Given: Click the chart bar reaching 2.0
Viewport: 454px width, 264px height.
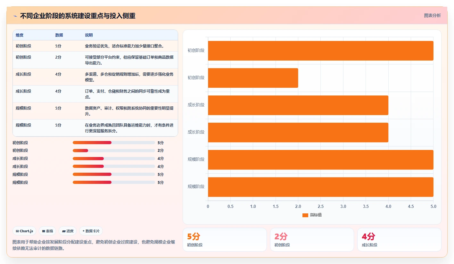Looking at the screenshot, I should point(253,78).
